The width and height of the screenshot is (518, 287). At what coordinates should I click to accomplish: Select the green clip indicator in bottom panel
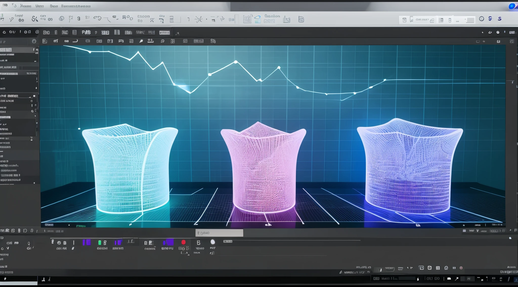coord(100,243)
